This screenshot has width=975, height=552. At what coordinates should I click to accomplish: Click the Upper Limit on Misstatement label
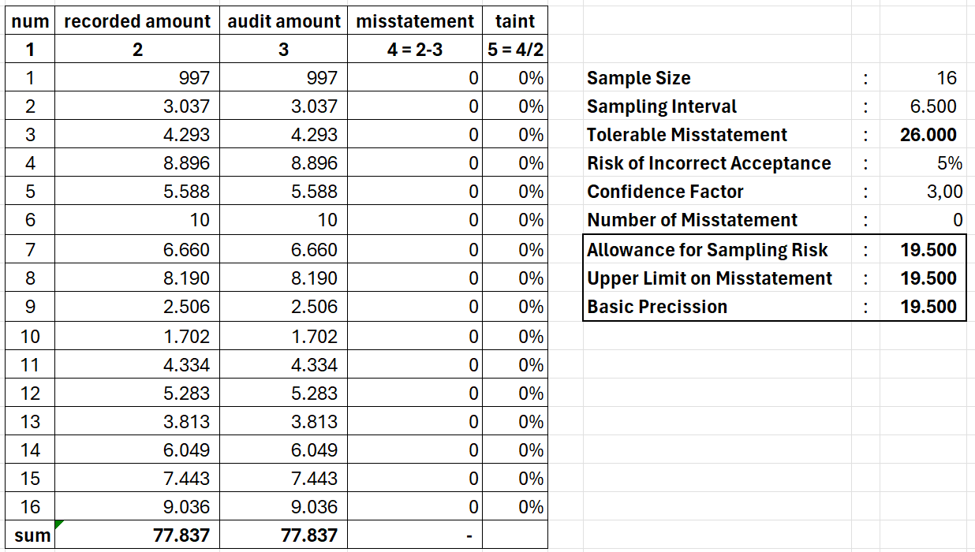pos(708,278)
